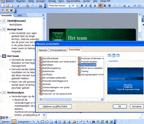The width and height of the screenshot is (144, 124).
Task: Switch to the Ontwerpsjablonen tab
Action: (x=58, y=50)
